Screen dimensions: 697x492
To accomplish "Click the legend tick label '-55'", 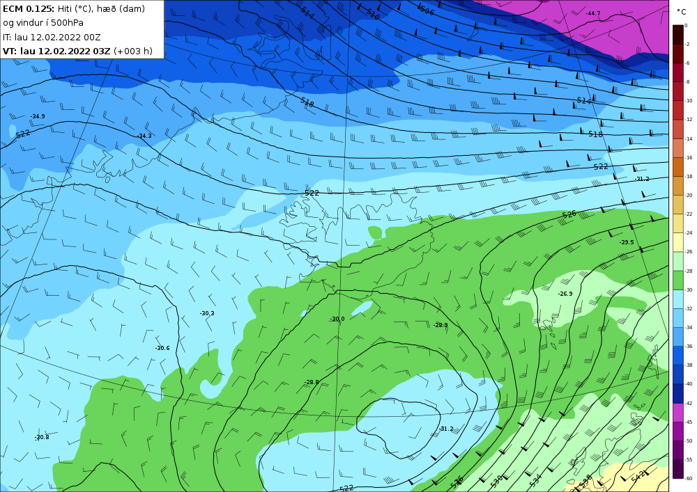I will pos(689,459).
